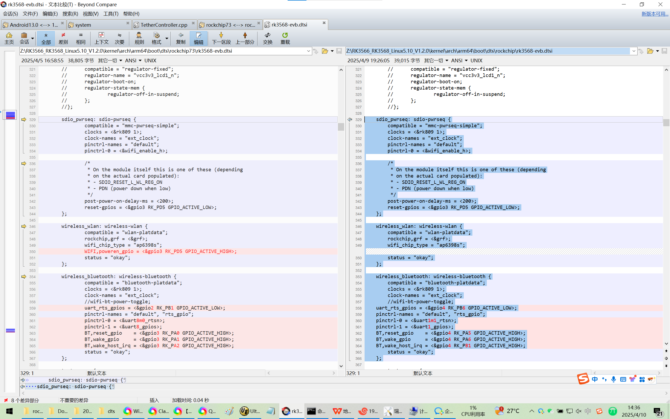Image resolution: width=670 pixels, height=419 pixels.
Task: Switch to the TetherController.cpp tab
Action: click(x=164, y=25)
